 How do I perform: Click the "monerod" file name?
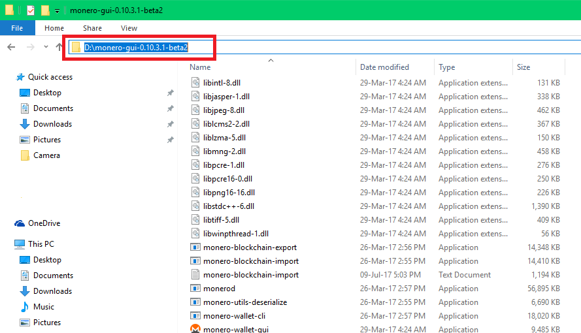pyautogui.click(x=219, y=288)
